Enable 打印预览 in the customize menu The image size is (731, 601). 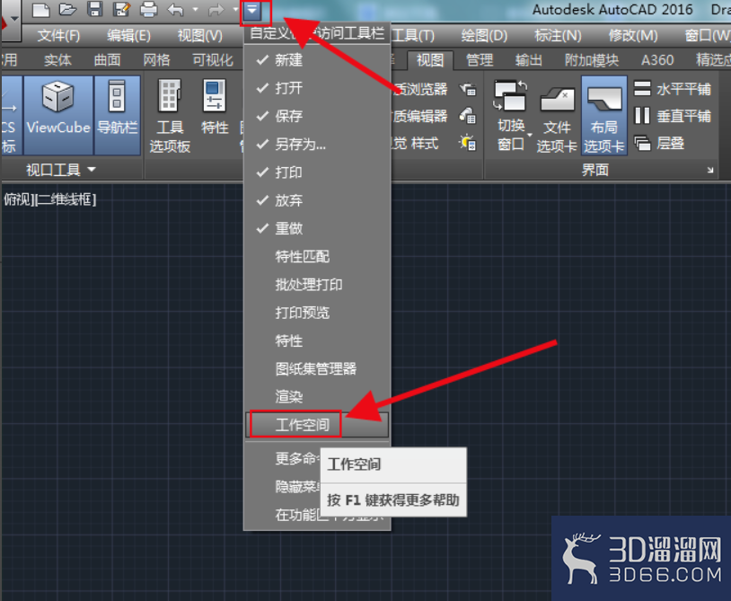click(317, 313)
